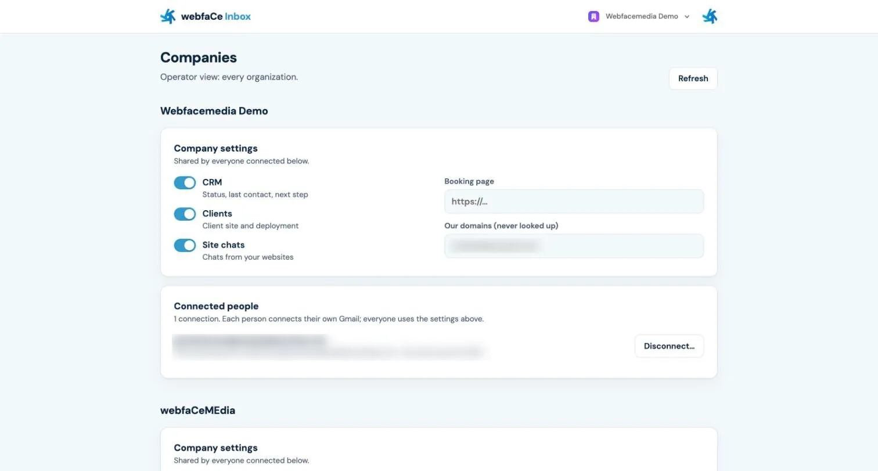Turn off the Site chats toggle

click(x=185, y=246)
